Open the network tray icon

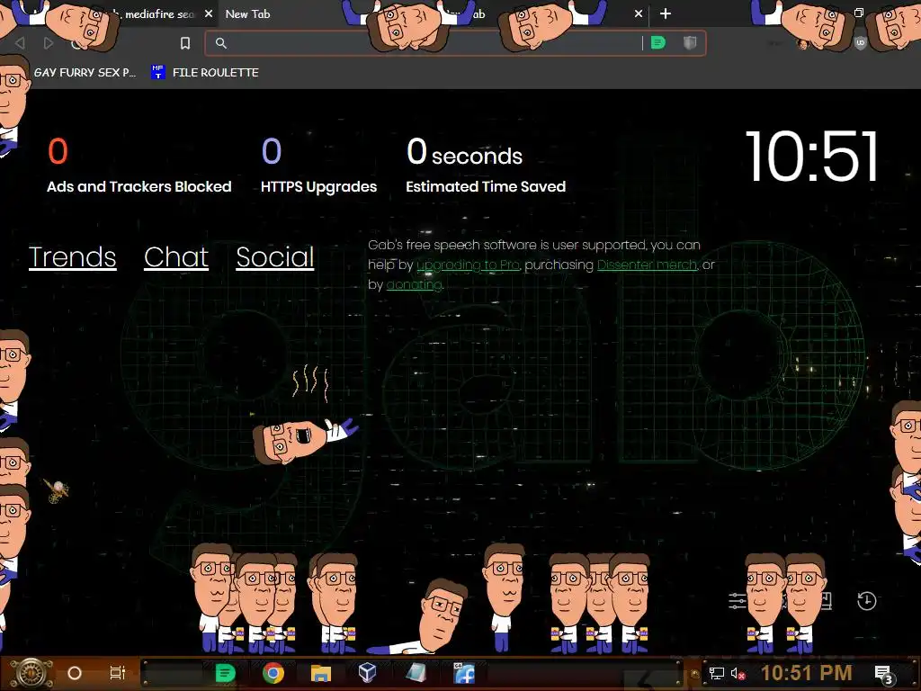716,674
